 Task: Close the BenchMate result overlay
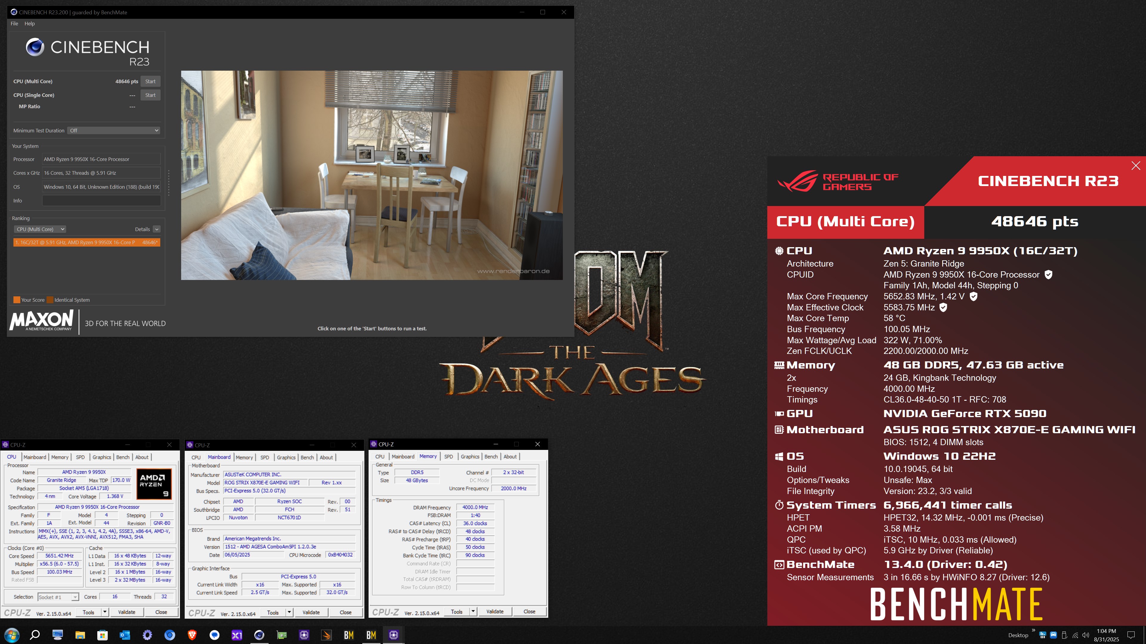pos(1136,166)
